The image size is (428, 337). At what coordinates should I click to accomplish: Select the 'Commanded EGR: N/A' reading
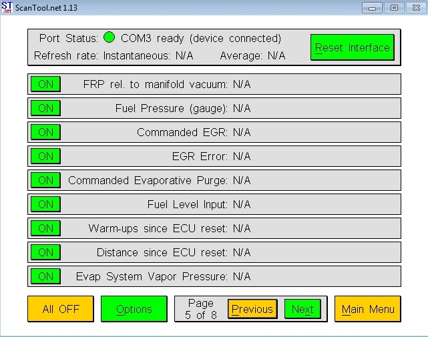point(194,132)
